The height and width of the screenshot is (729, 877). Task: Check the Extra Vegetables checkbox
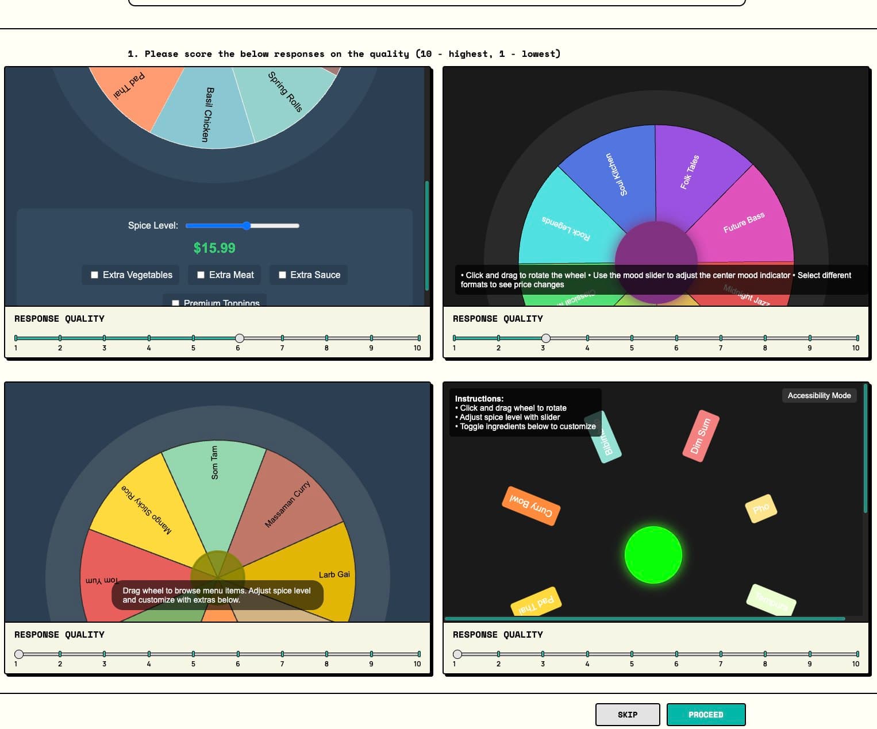[95, 275]
